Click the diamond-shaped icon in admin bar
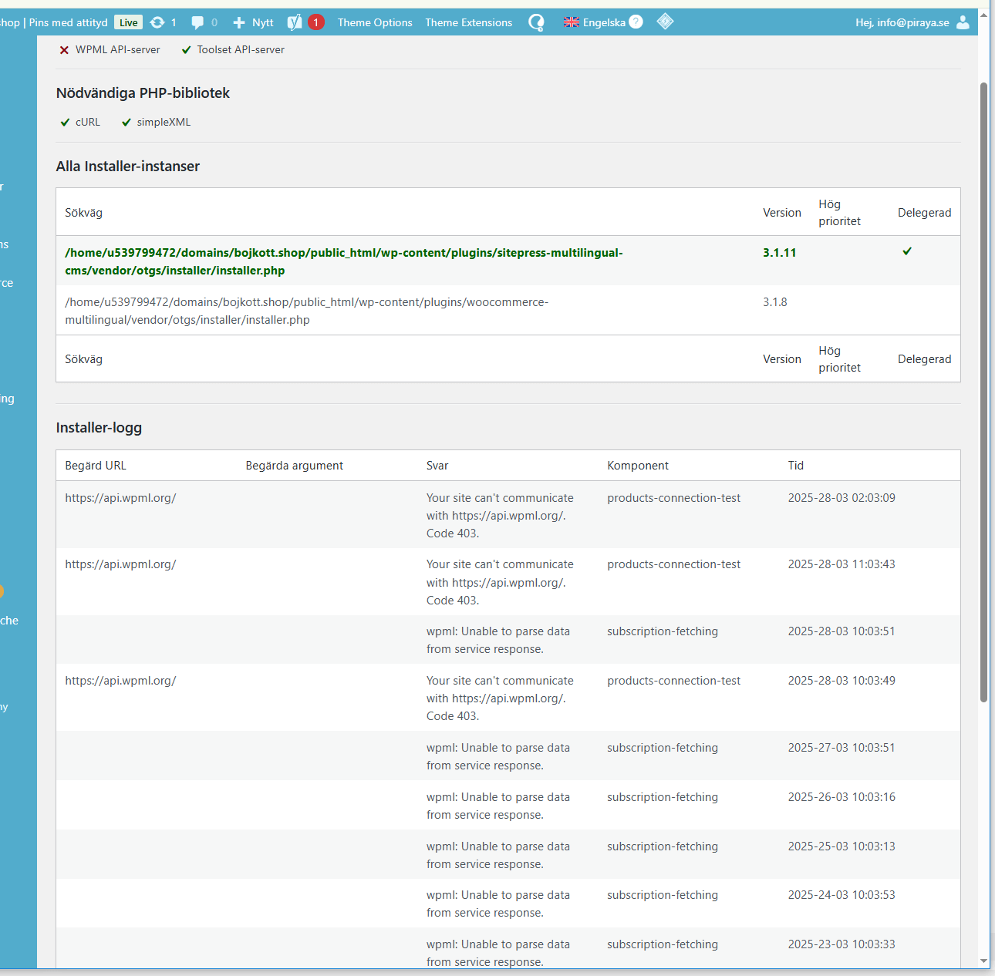The image size is (995, 976). (665, 22)
